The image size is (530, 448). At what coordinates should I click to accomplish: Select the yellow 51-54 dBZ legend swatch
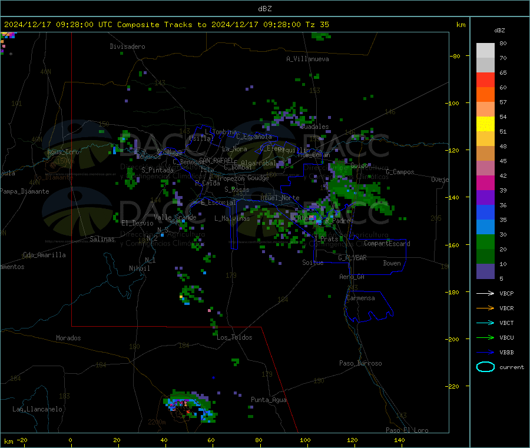pos(485,124)
